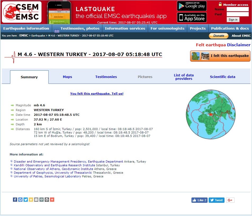
Task: Click the CSEM EMSC logo
Action: [x=22, y=12]
